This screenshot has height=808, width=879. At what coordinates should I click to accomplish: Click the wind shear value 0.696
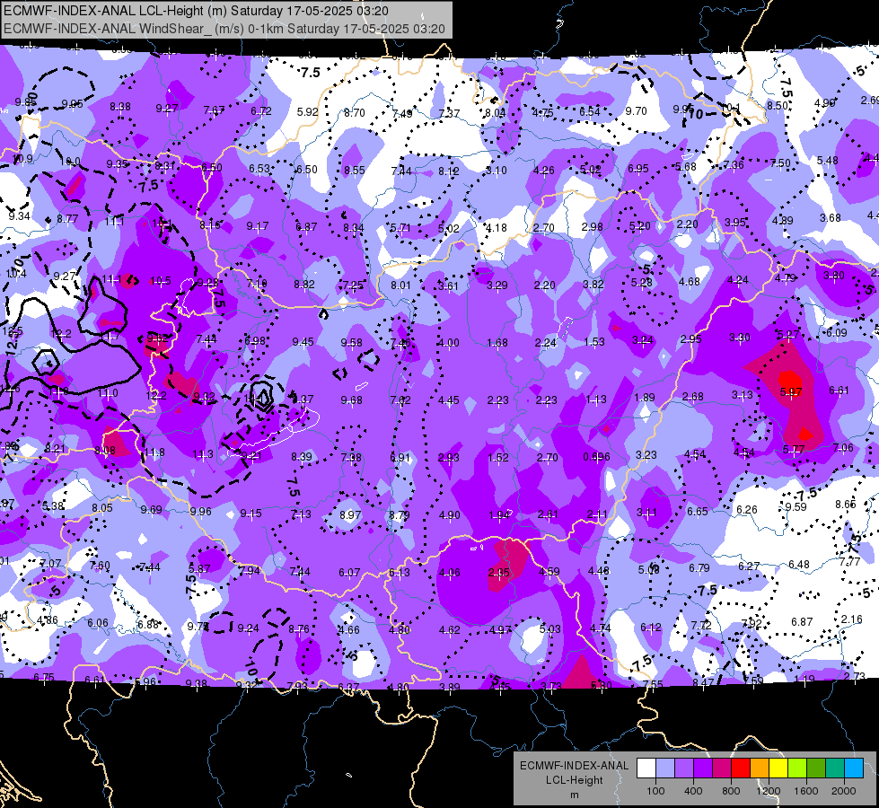pyautogui.click(x=596, y=457)
